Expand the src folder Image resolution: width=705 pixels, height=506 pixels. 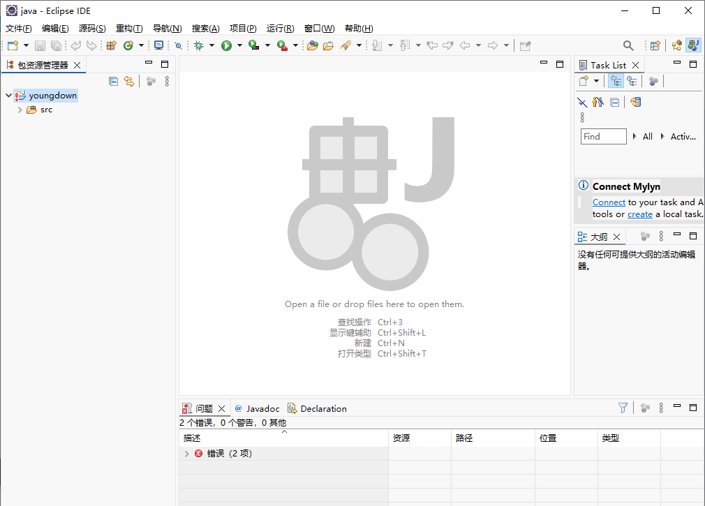pyautogui.click(x=20, y=110)
